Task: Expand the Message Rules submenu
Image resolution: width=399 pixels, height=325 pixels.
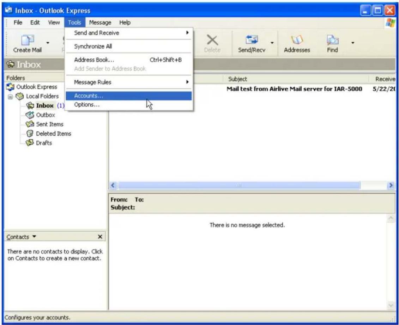Action: pyautogui.click(x=129, y=82)
